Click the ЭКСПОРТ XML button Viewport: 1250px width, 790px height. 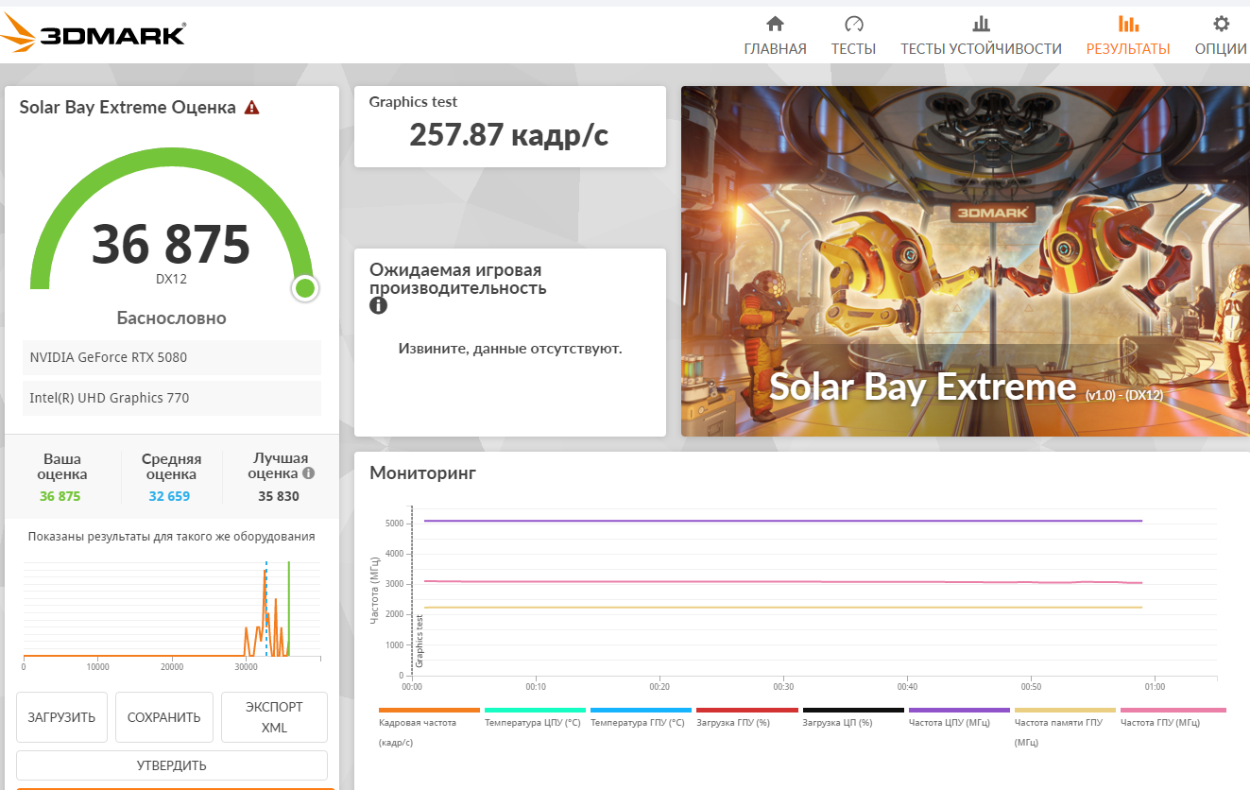click(274, 717)
